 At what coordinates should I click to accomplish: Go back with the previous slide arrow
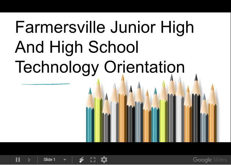[x=7, y=160]
